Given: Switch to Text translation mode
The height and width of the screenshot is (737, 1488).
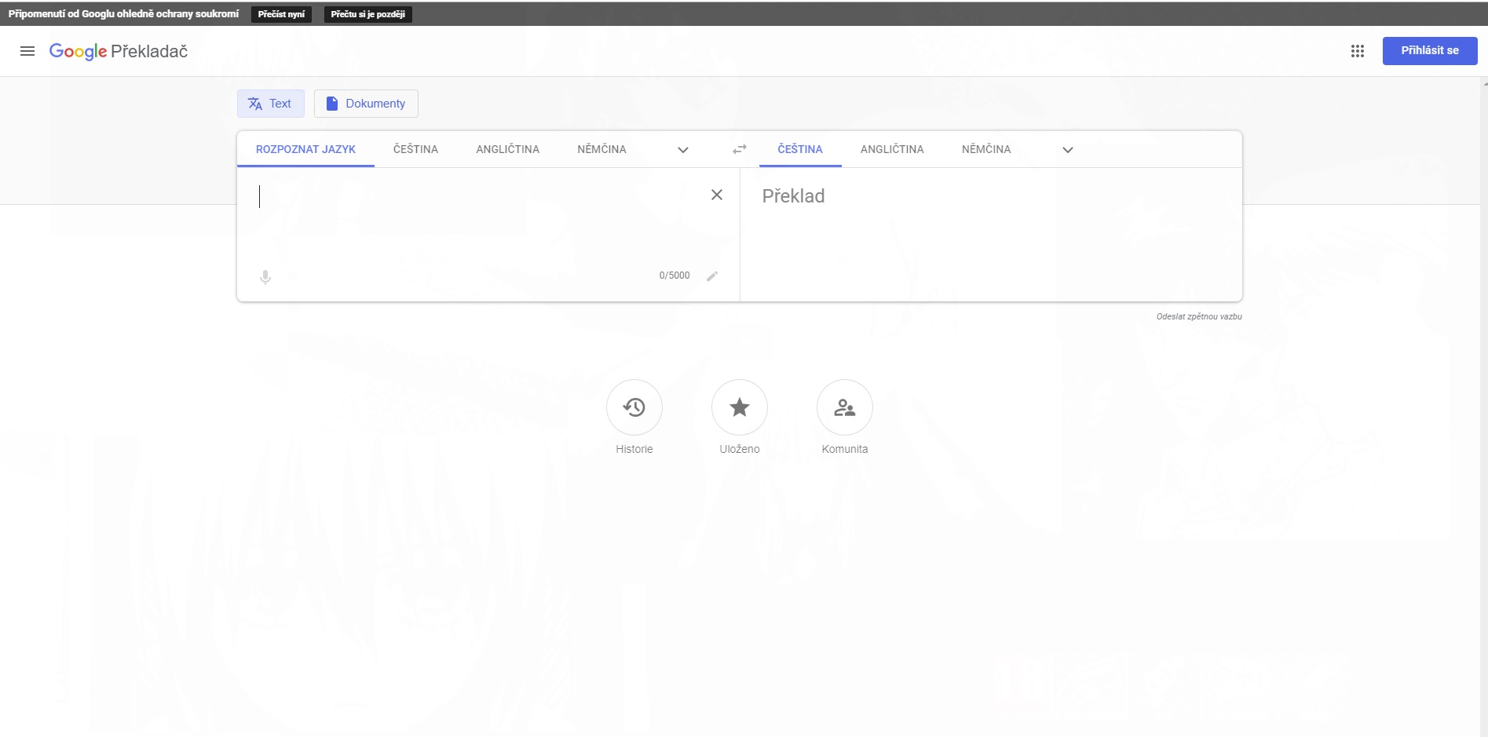Looking at the screenshot, I should coord(270,104).
